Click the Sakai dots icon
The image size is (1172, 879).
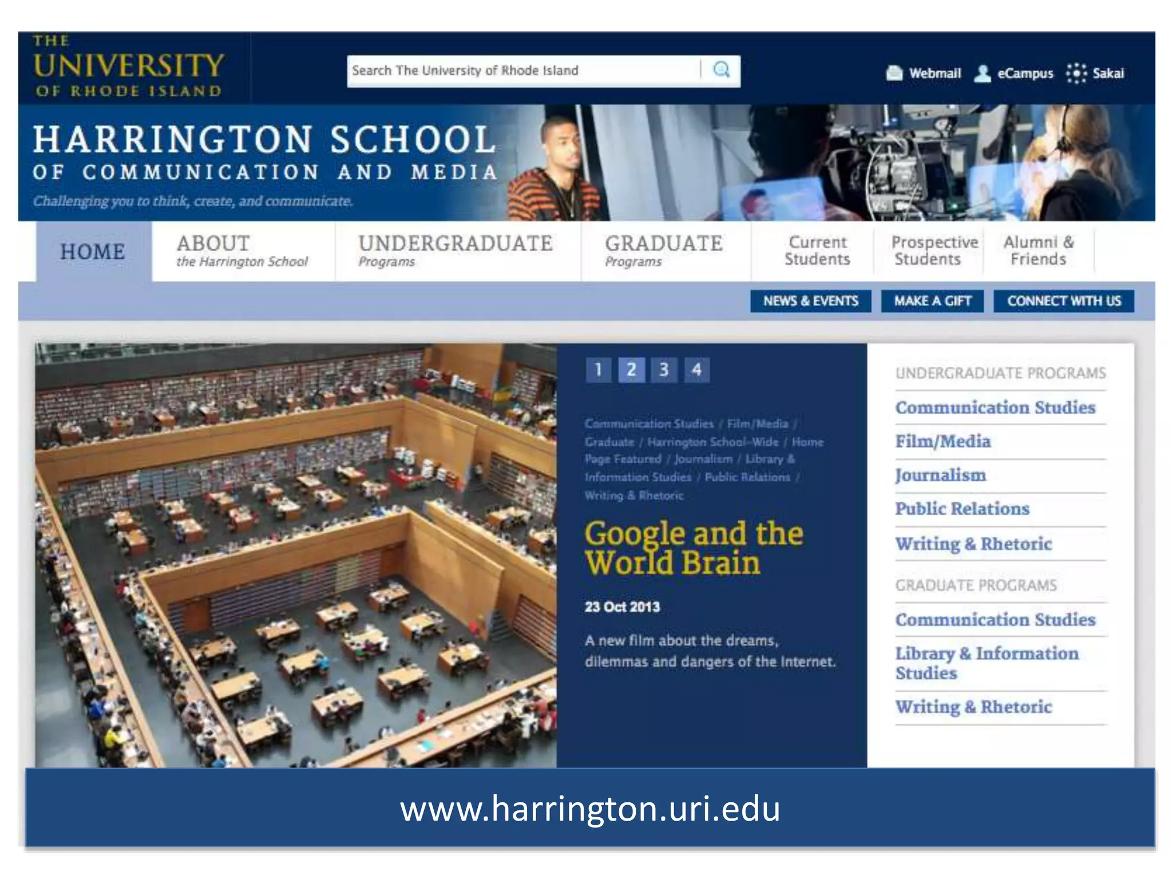(x=1076, y=73)
